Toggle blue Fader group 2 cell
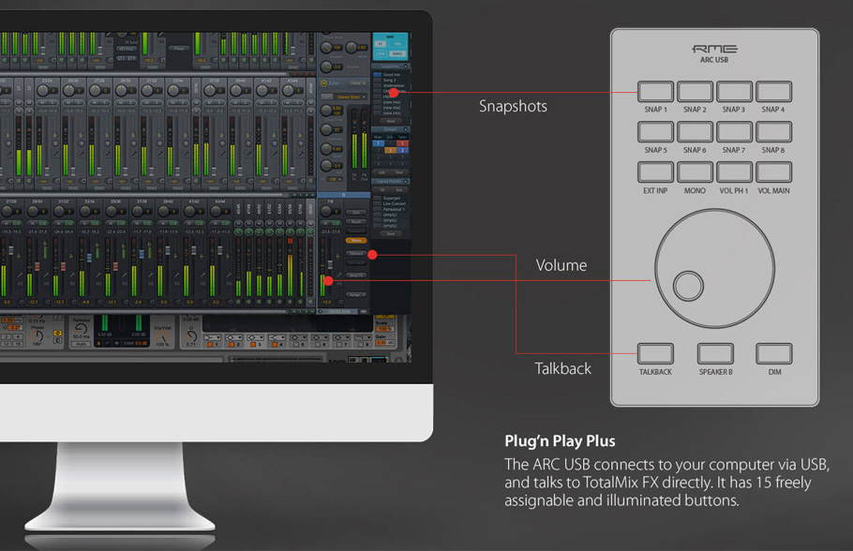Image resolution: width=853 pixels, height=551 pixels. click(x=402, y=150)
